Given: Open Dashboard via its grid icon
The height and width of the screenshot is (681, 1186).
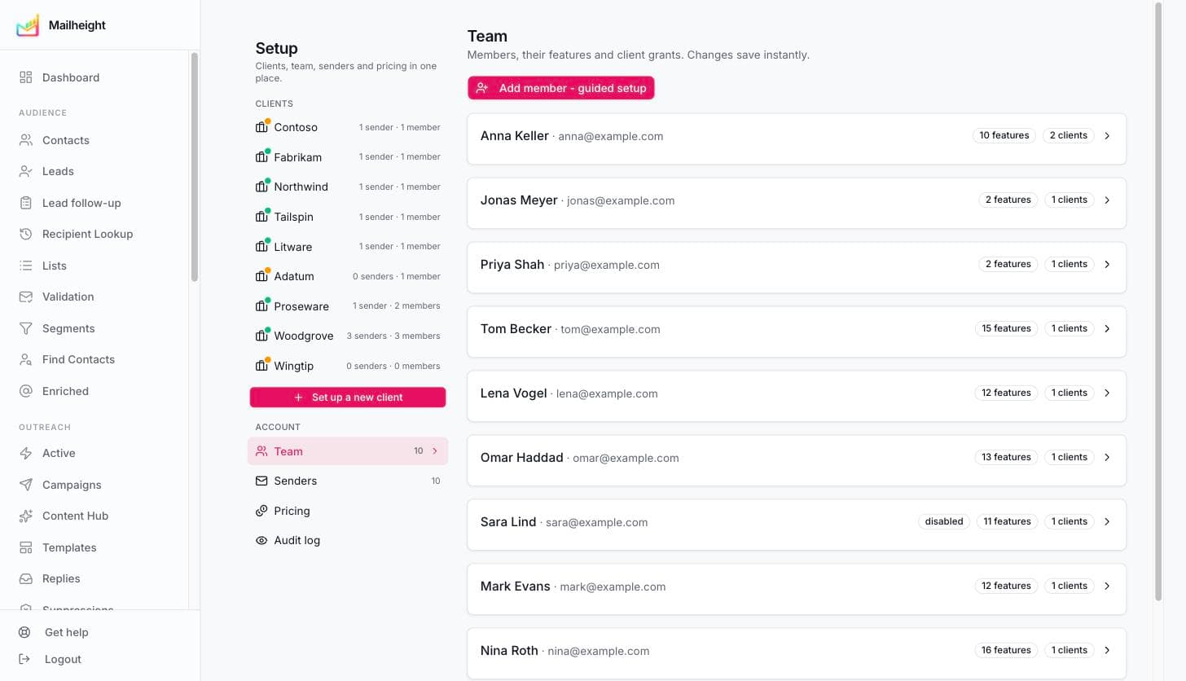Looking at the screenshot, I should click(26, 77).
